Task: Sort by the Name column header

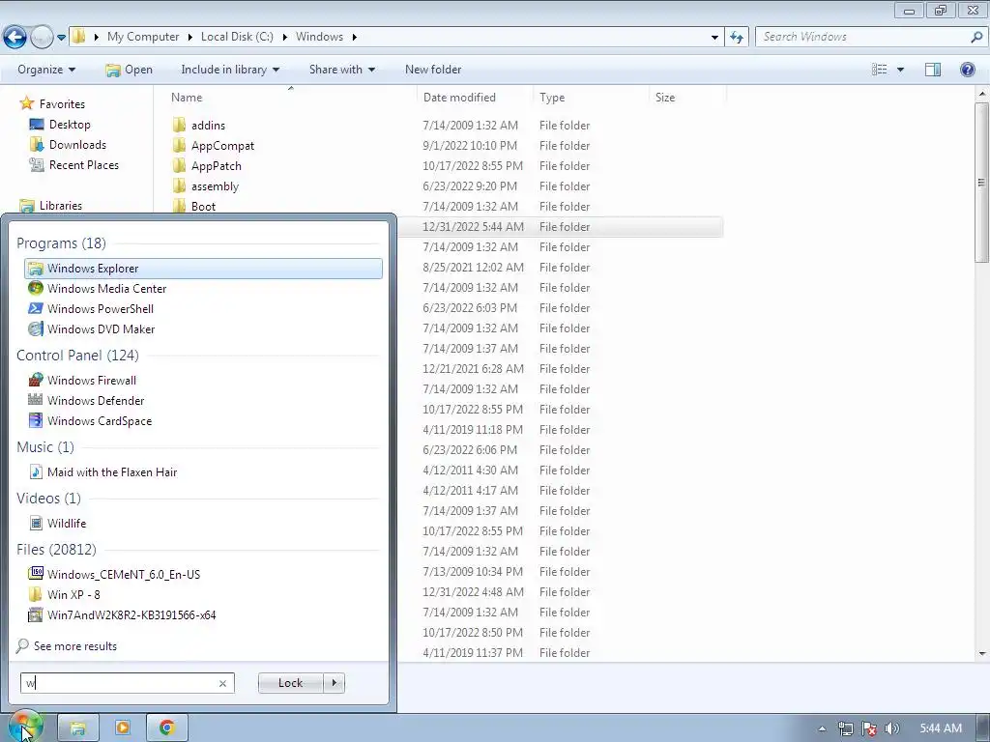Action: 187,98
